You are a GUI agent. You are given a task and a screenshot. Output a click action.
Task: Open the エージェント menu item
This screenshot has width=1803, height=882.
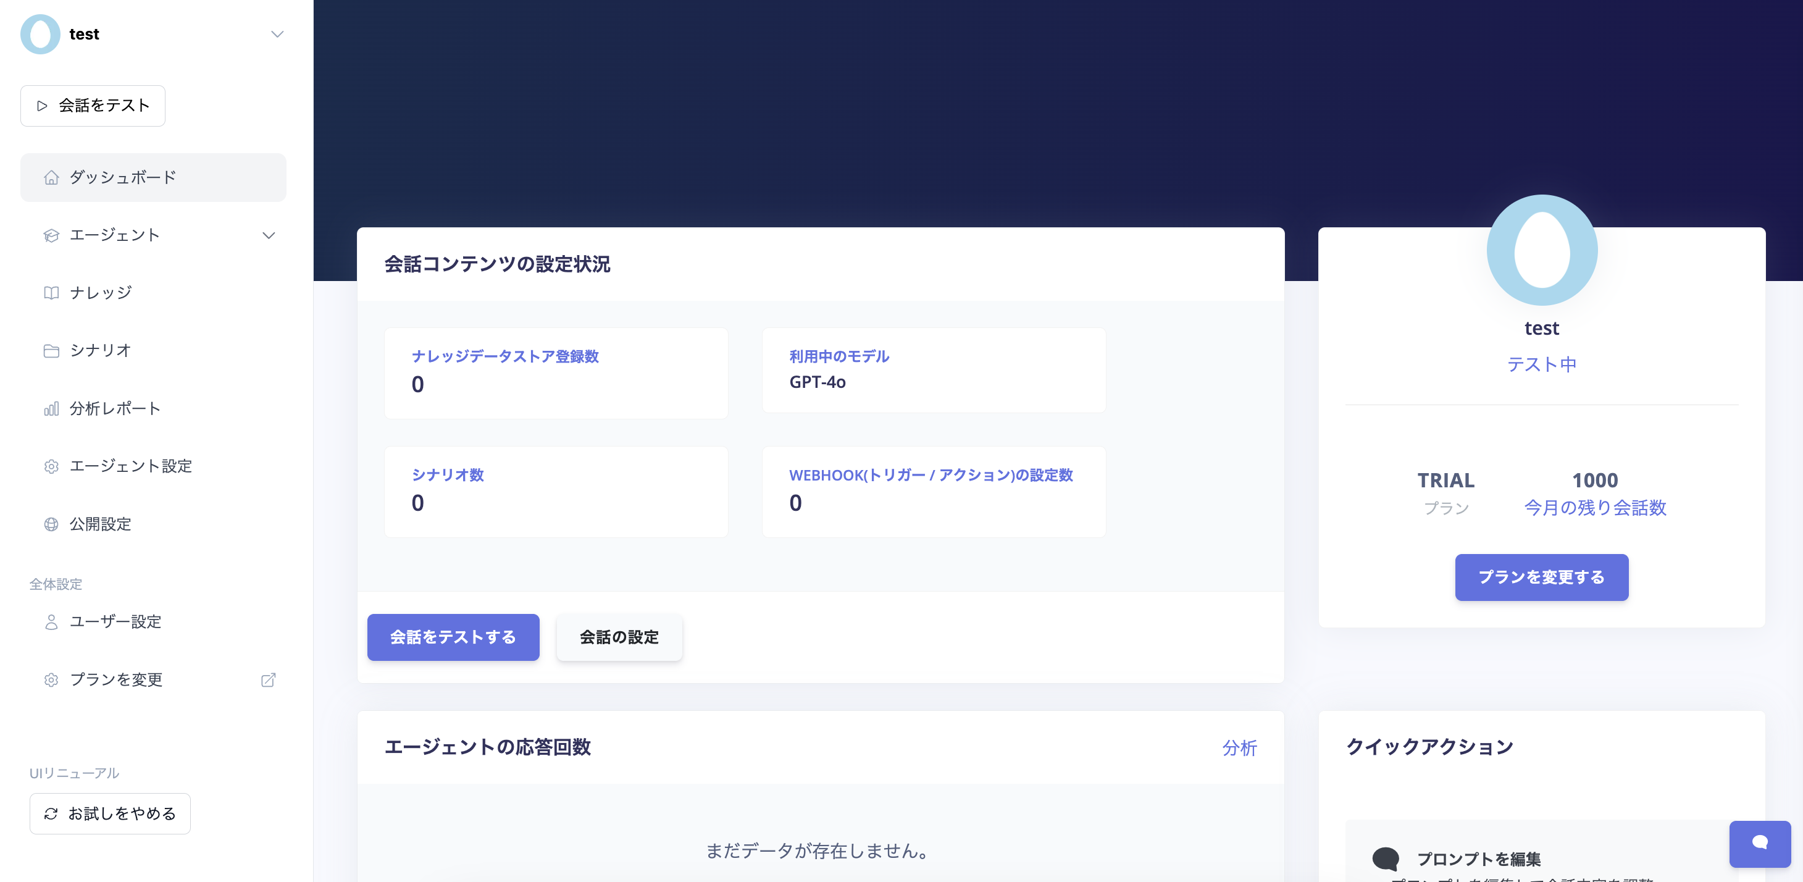click(x=115, y=235)
